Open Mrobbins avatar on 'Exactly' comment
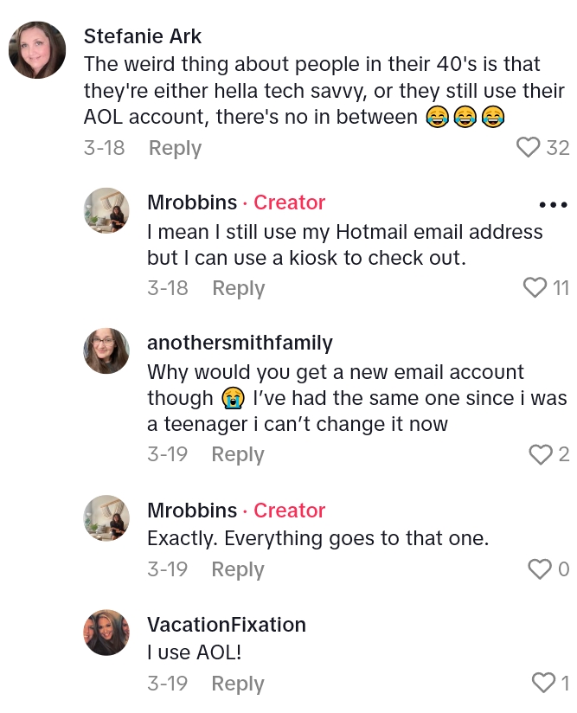 (106, 518)
